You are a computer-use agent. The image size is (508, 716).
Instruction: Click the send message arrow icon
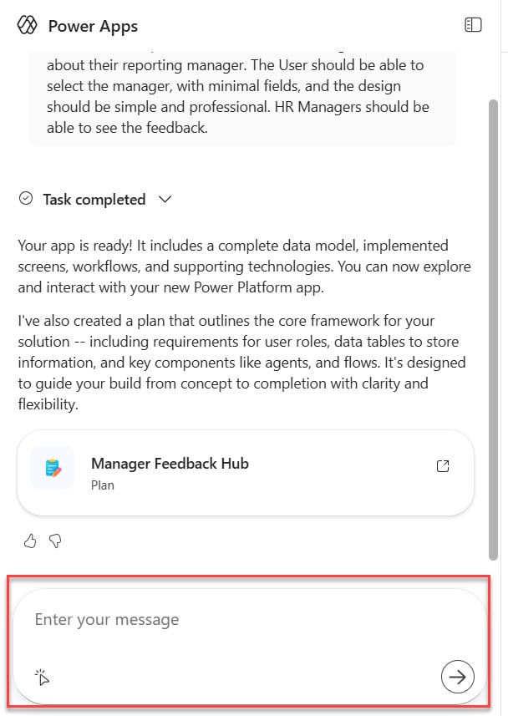pyautogui.click(x=458, y=677)
